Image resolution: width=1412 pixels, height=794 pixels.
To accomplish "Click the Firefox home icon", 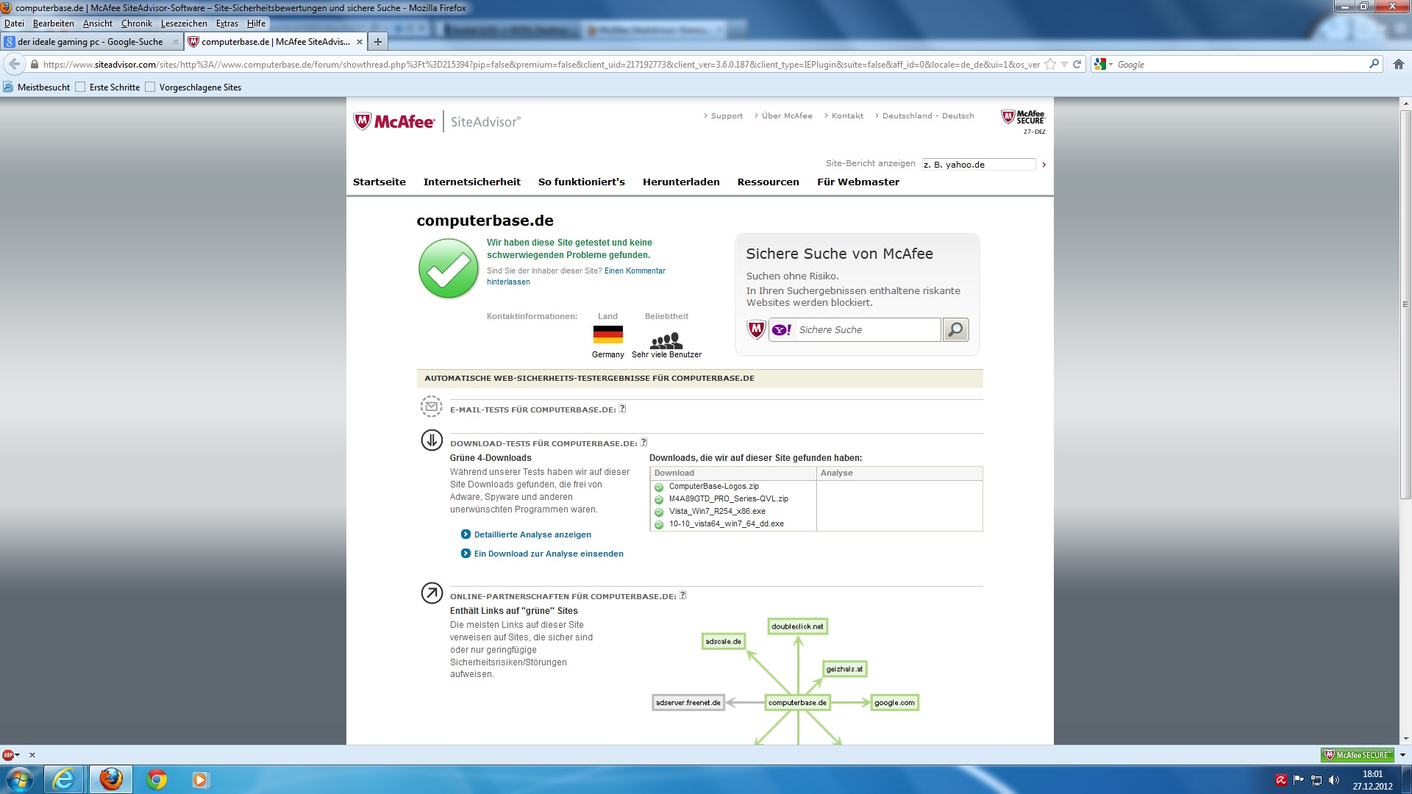I will 1398,65.
